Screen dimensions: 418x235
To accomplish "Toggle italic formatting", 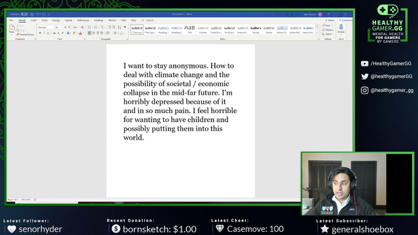I will (x=44, y=33).
